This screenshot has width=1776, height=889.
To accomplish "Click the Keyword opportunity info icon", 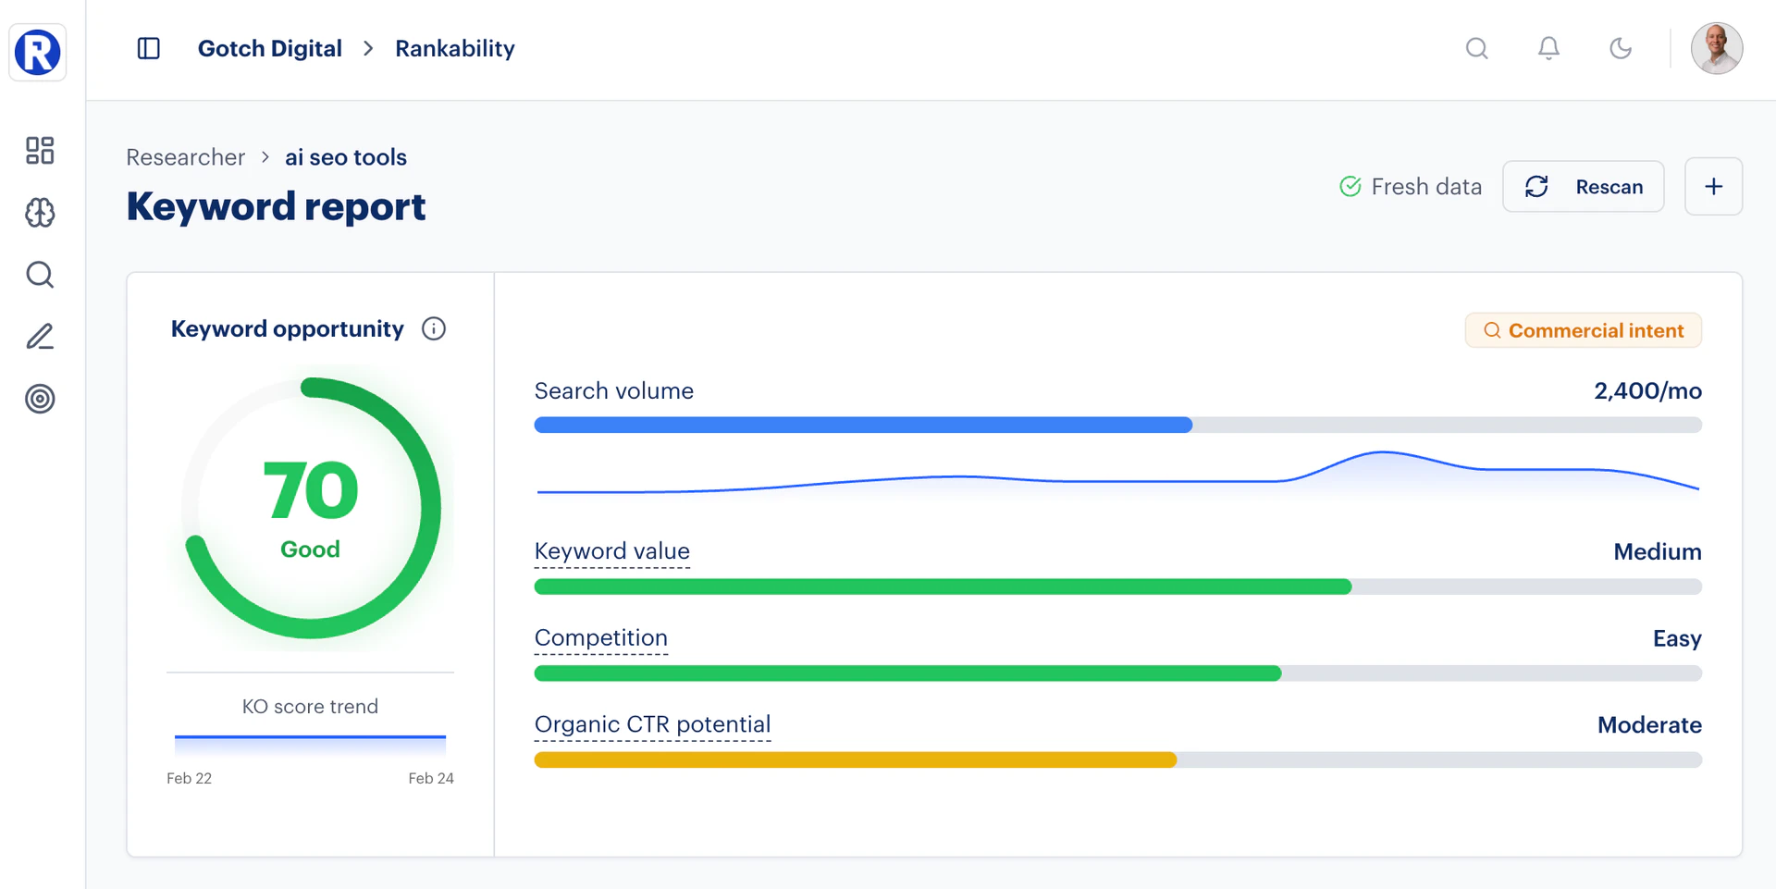I will (434, 328).
